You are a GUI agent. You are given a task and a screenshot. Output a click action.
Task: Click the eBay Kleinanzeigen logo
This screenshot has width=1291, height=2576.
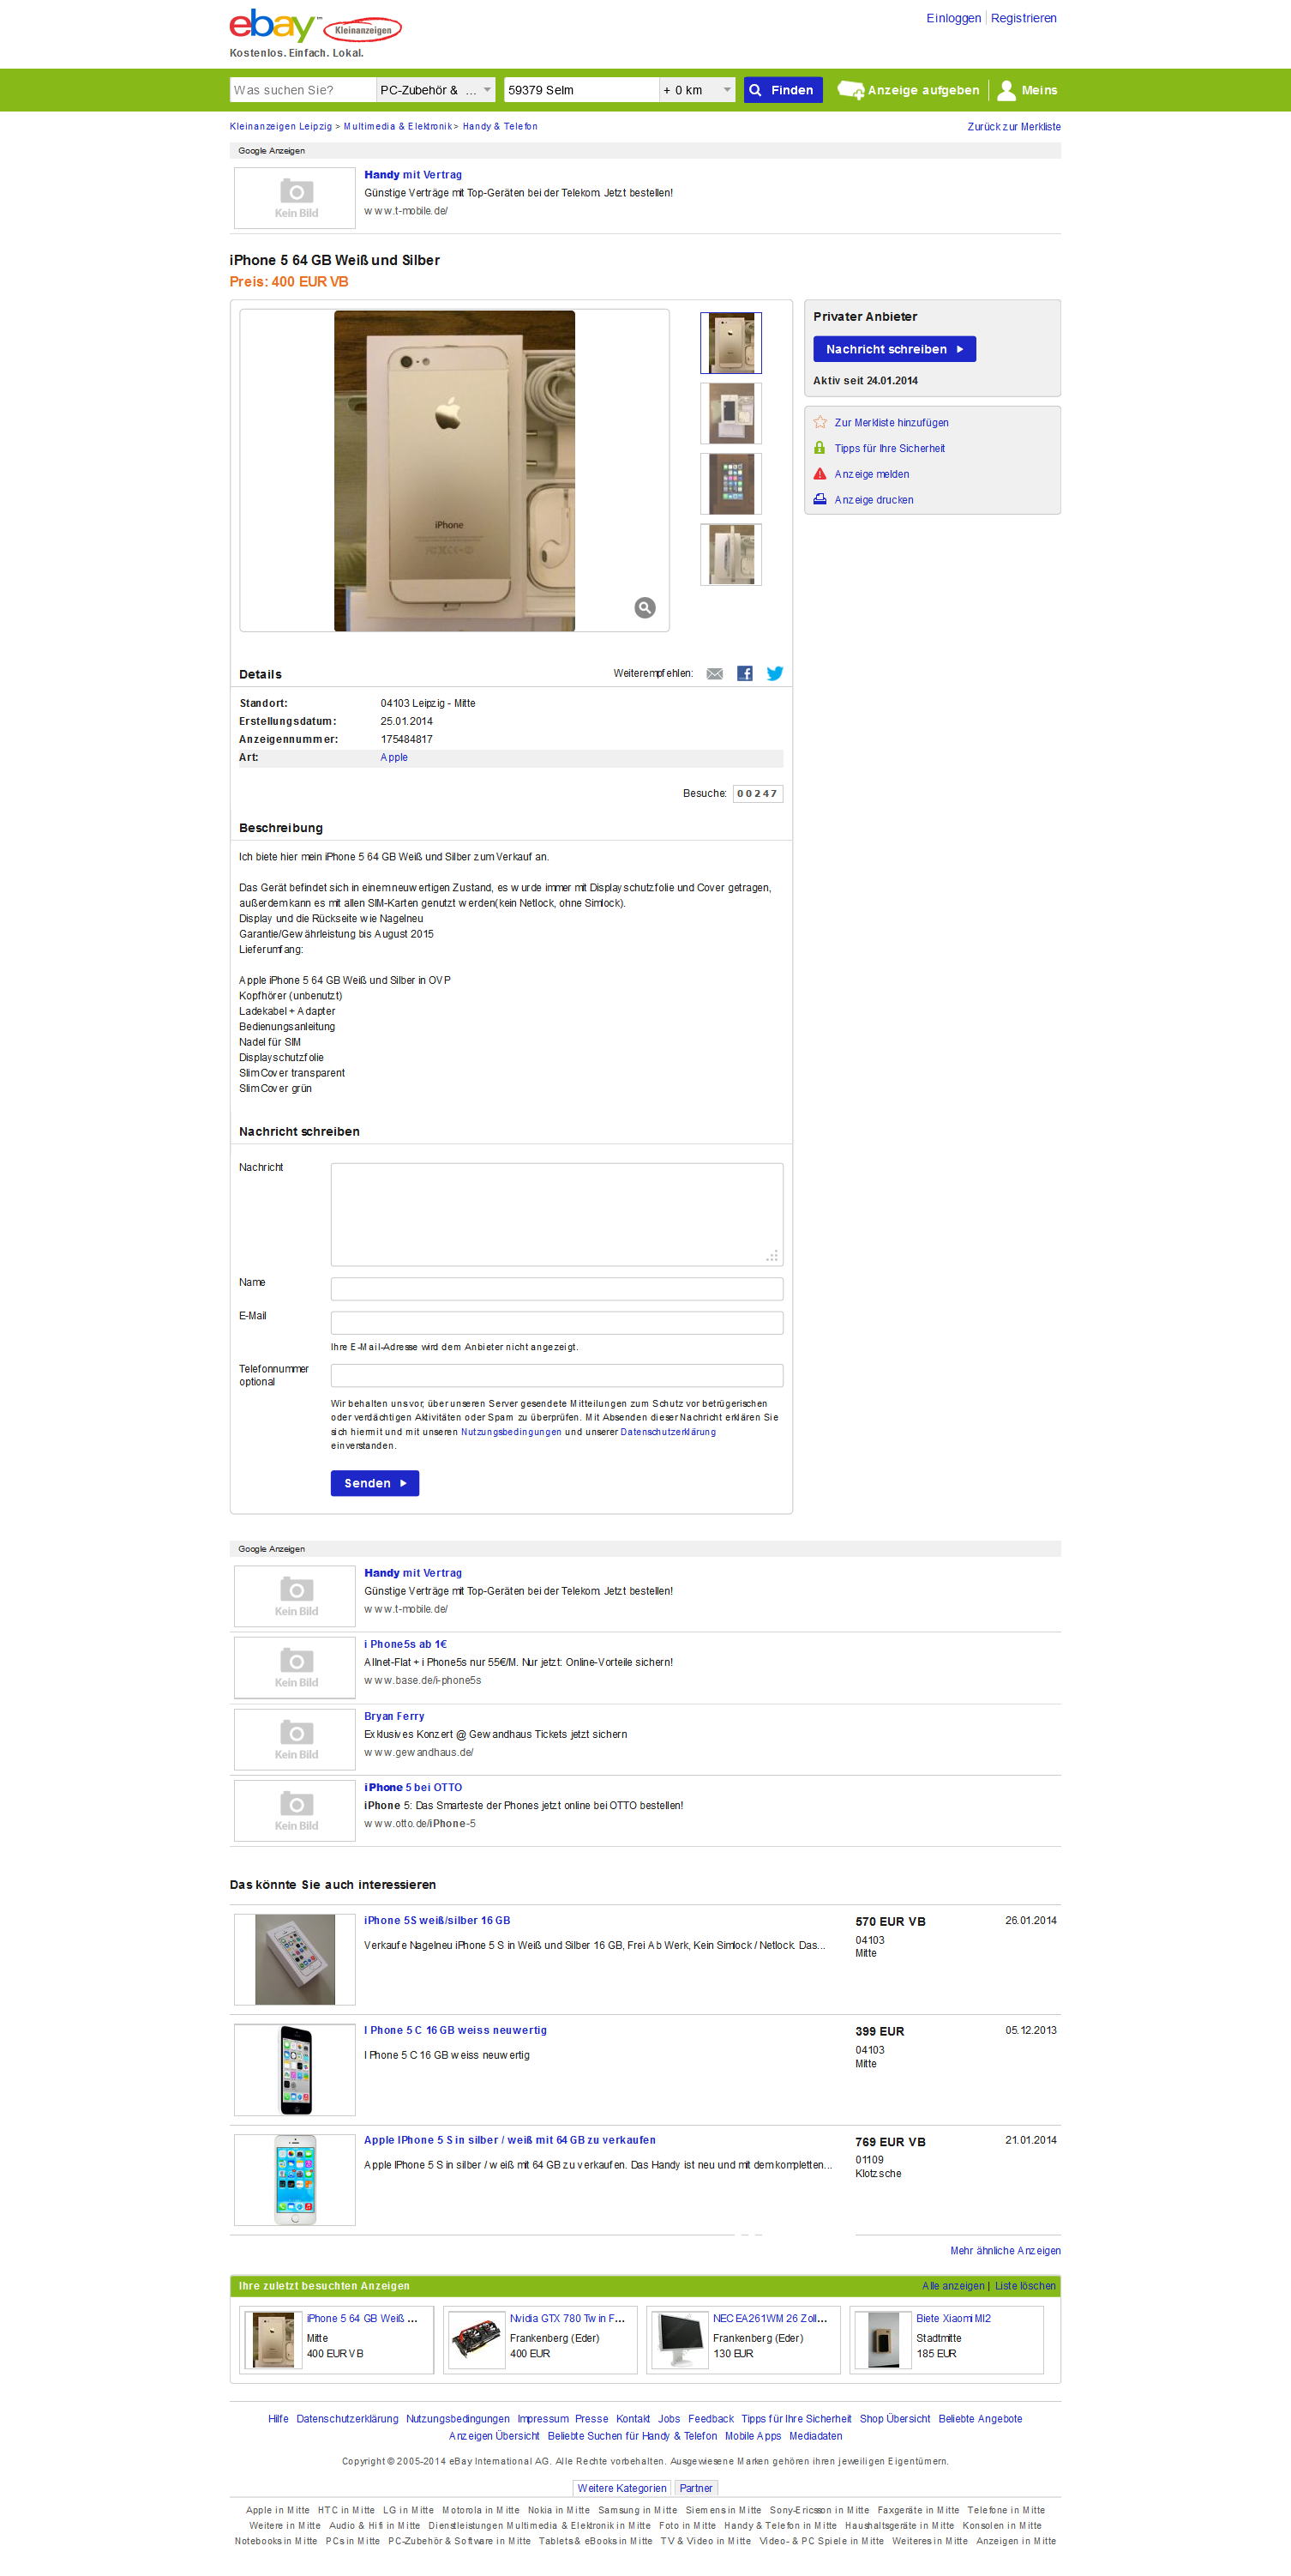[315, 27]
